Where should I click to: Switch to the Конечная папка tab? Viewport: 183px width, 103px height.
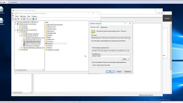tap(95, 27)
